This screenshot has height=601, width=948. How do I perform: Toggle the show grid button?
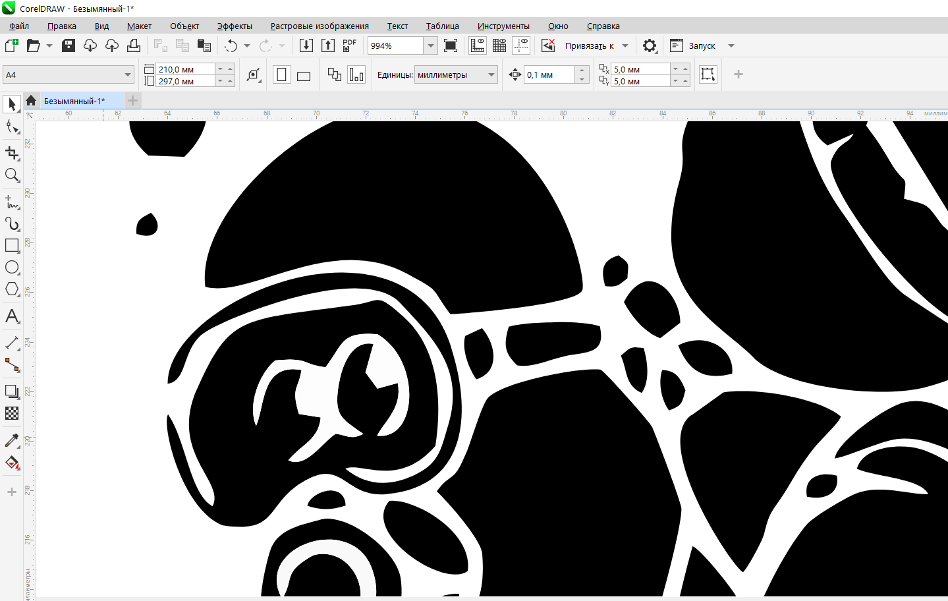[499, 45]
